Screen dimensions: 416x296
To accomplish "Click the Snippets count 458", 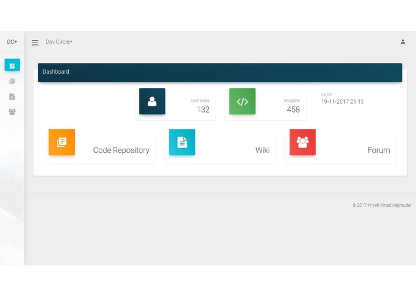I will pos(293,110).
